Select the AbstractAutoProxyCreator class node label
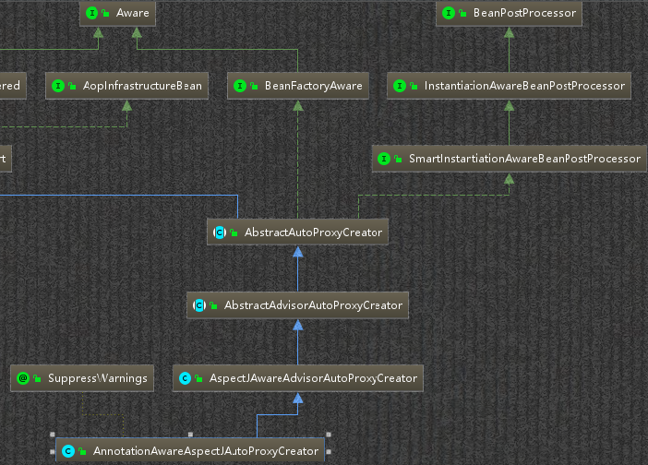This screenshot has width=648, height=465. [x=312, y=232]
